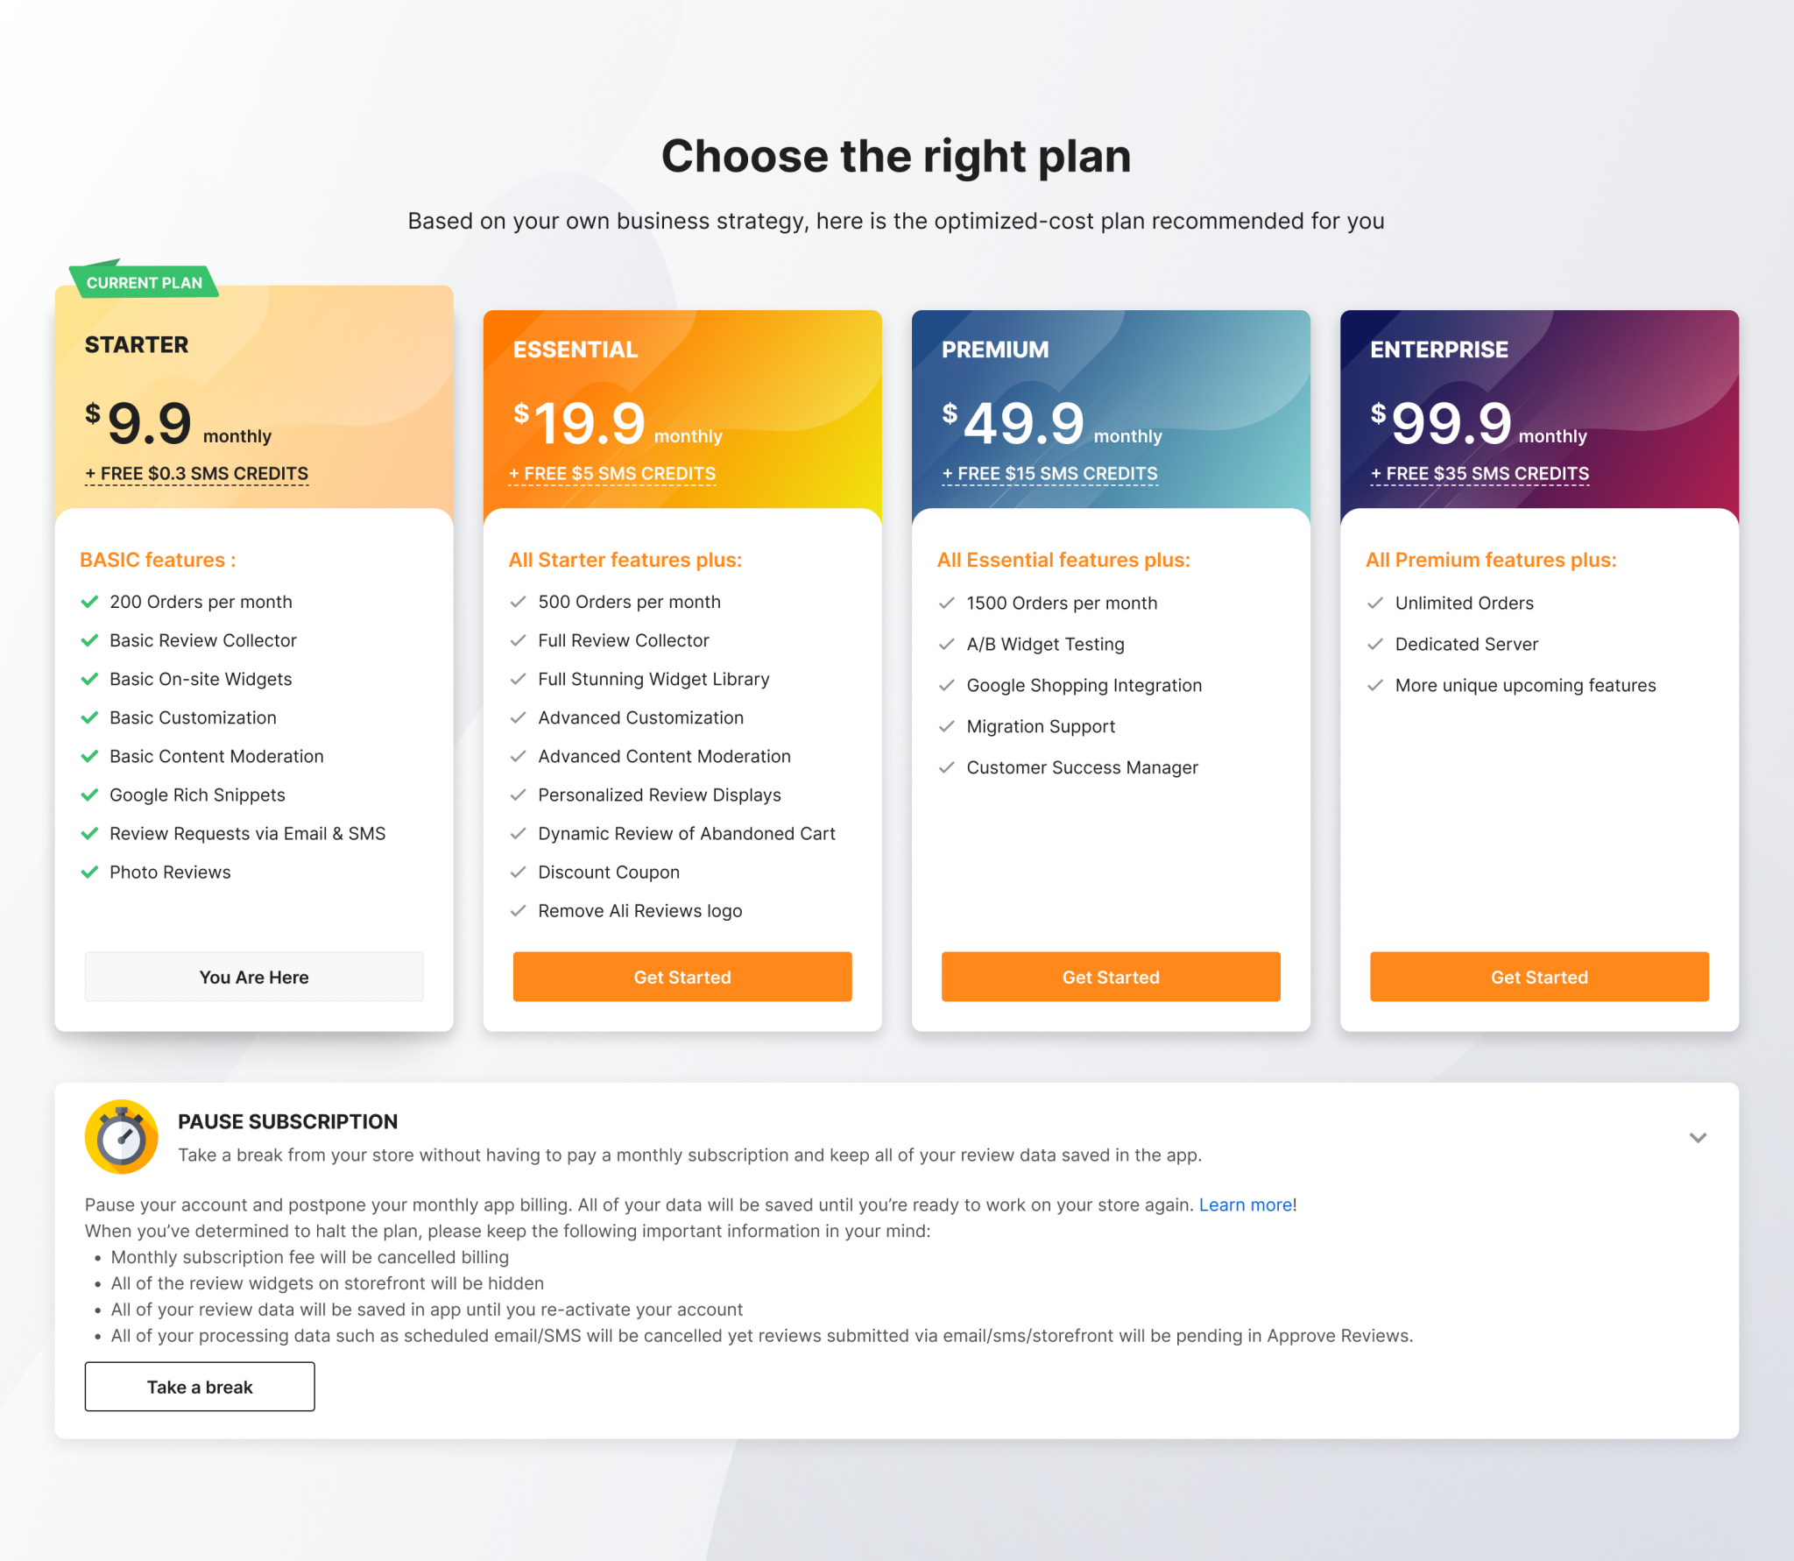
Task: Click the You Are Here button
Action: coord(253,977)
